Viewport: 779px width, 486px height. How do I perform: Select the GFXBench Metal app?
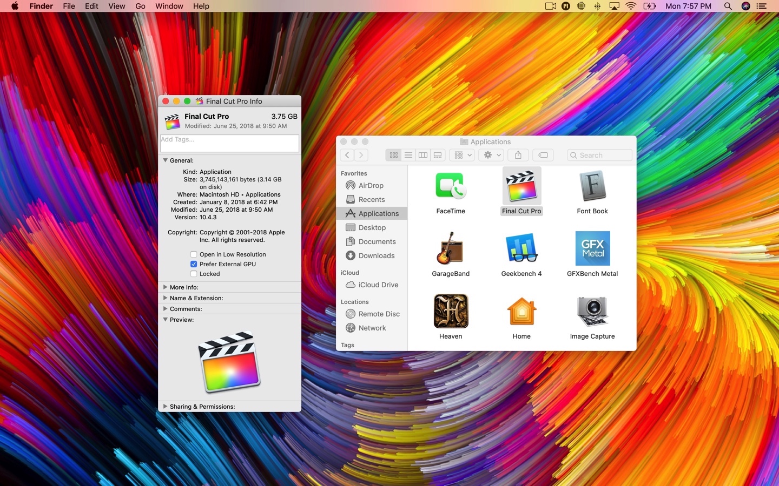pos(592,248)
